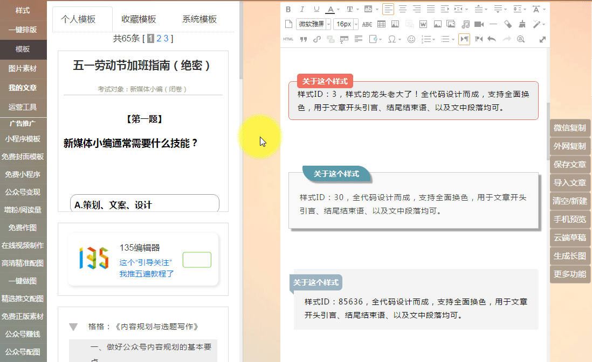Center align the text
The height and width of the screenshot is (362, 592).
coord(403,10)
